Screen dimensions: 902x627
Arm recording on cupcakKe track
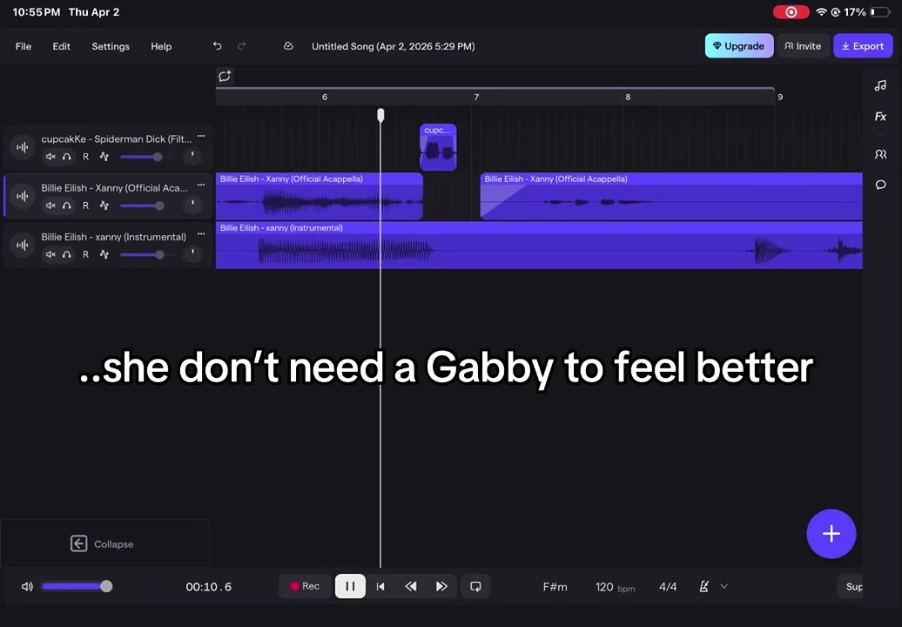tap(85, 157)
